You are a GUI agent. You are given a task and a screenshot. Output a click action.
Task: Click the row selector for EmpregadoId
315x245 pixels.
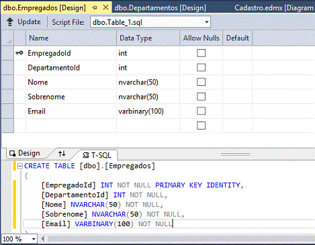tap(7, 53)
